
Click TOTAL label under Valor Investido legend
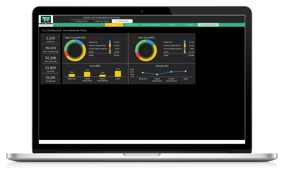click(x=91, y=55)
